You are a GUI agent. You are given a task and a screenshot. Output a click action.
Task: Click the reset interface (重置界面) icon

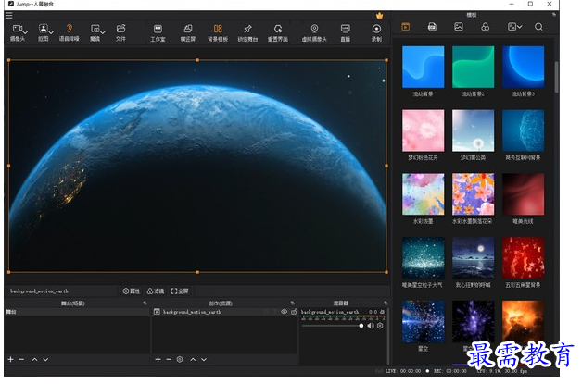pyautogui.click(x=278, y=29)
